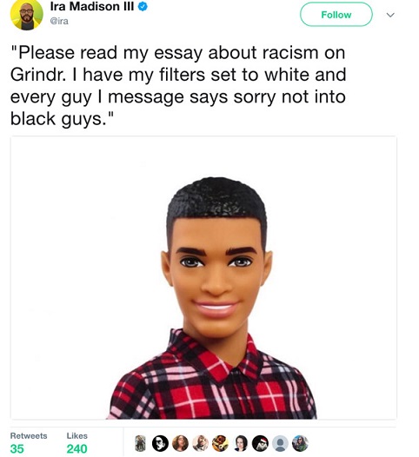The width and height of the screenshot is (419, 457).
Task: Expand the tweet options chevron menu
Action: click(390, 15)
